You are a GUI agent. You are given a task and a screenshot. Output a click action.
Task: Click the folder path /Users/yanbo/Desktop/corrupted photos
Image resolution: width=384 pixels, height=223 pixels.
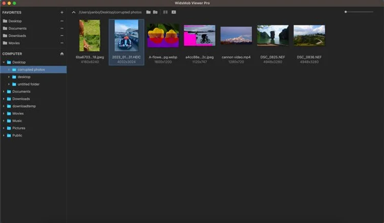tap(110, 12)
